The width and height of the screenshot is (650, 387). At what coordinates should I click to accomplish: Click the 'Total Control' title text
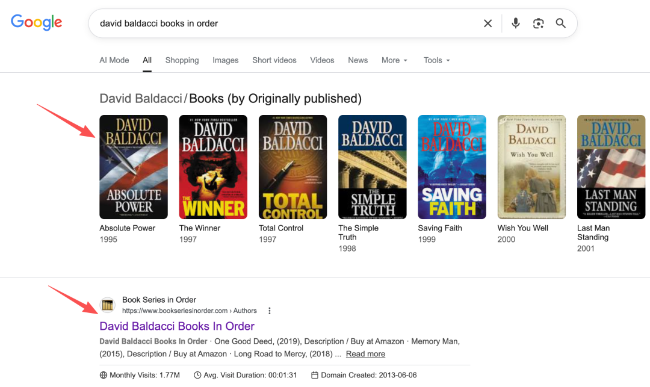click(x=281, y=228)
